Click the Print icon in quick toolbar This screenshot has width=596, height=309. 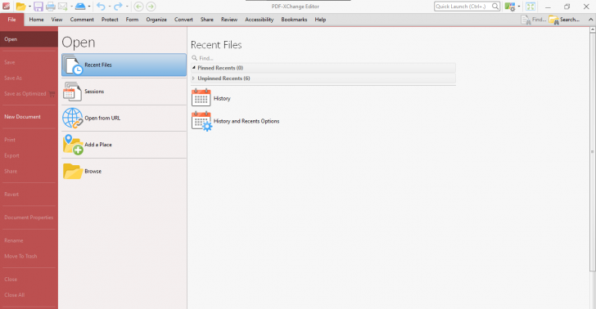tap(51, 7)
